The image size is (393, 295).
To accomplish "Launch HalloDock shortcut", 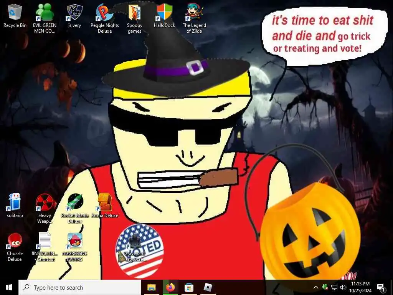I will point(164,15).
